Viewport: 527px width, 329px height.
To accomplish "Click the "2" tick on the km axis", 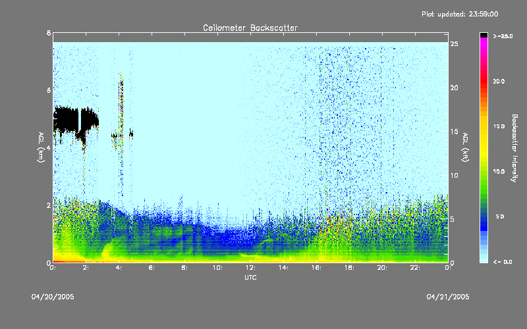I will (49, 205).
